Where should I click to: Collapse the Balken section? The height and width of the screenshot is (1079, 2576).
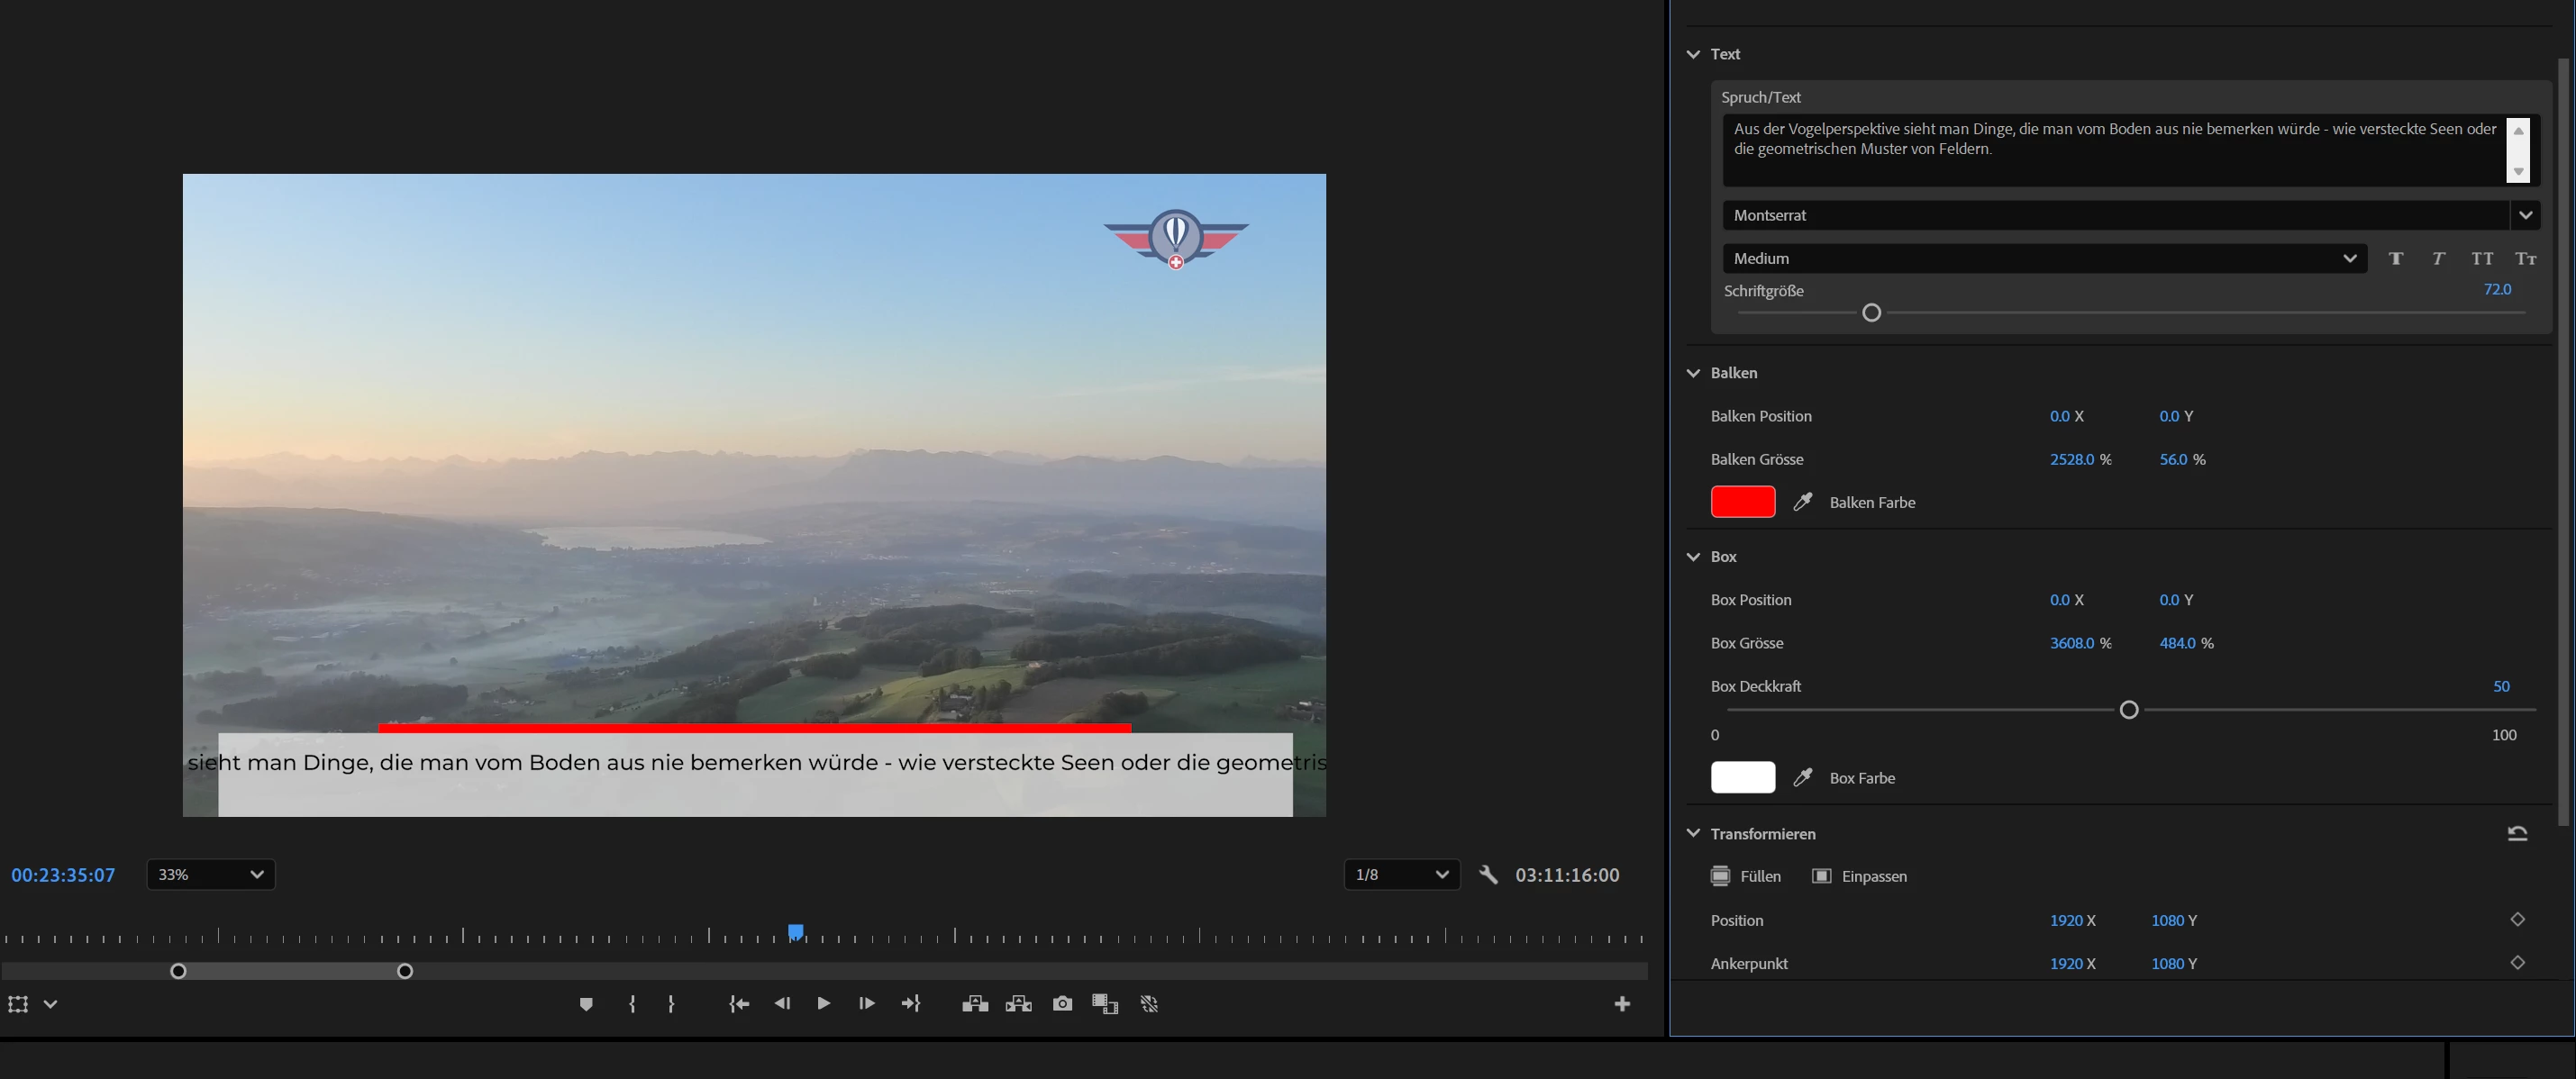click(1693, 373)
